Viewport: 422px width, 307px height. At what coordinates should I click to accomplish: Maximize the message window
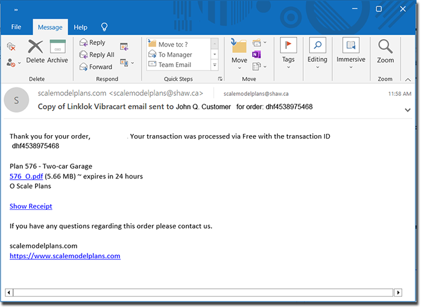point(379,9)
